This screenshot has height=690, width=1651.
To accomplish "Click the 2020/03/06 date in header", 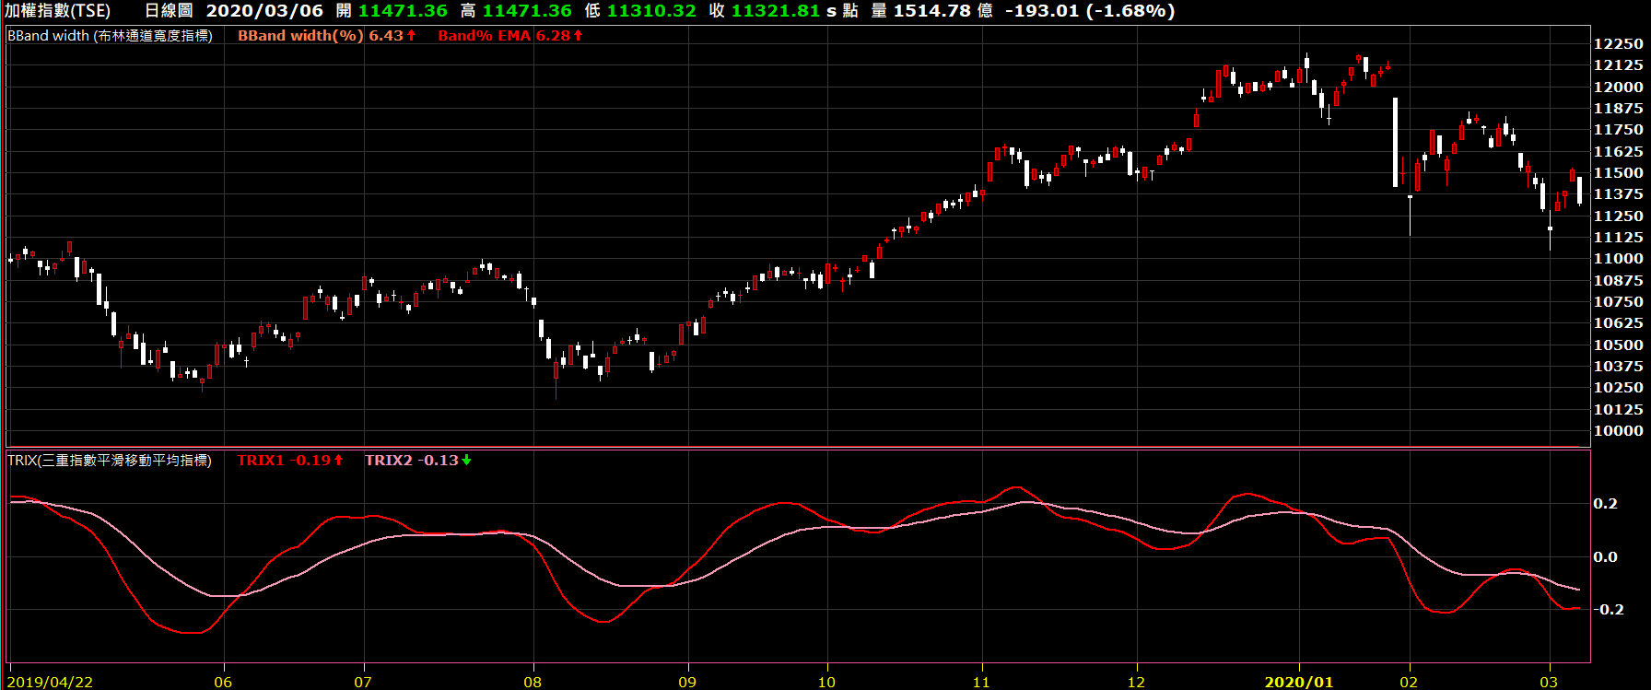I will click(x=264, y=11).
